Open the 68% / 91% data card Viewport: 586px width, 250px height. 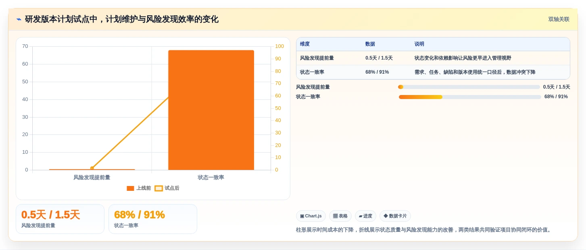[153, 219]
